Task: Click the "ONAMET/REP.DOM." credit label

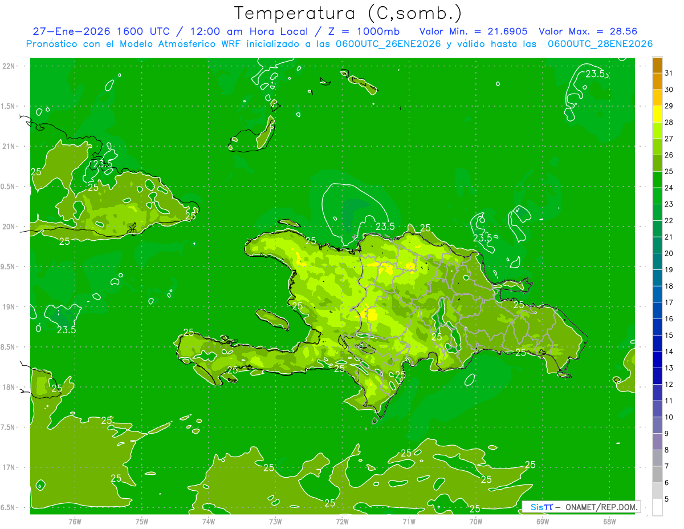Action: click(600, 507)
